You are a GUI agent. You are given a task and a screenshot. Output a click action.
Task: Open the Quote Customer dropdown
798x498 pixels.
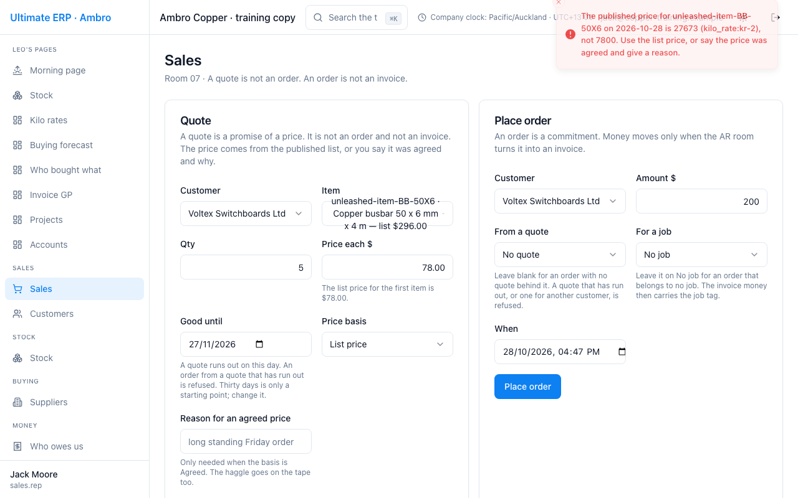[246, 214]
